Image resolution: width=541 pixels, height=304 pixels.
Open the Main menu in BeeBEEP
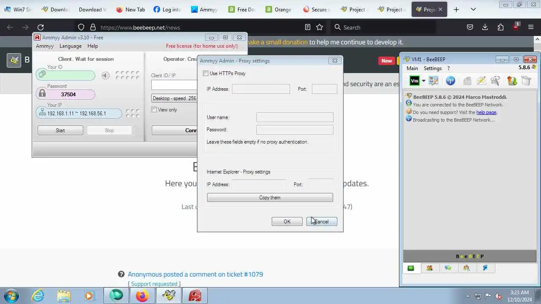(x=412, y=68)
